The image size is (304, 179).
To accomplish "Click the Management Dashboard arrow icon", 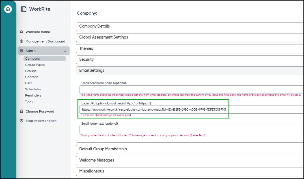I will (x=21, y=41).
